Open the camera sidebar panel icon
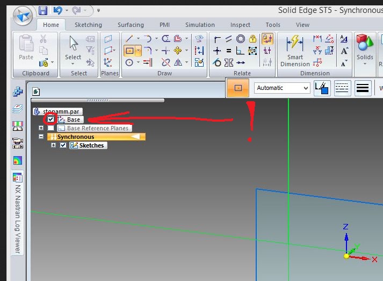This screenshot has width=383, height=281. [x=18, y=143]
